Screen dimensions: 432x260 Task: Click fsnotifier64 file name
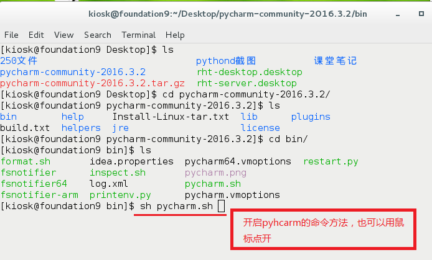tap(34, 184)
